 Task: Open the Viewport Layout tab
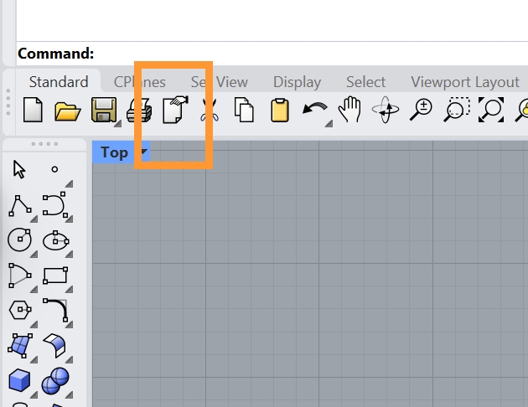(x=464, y=82)
